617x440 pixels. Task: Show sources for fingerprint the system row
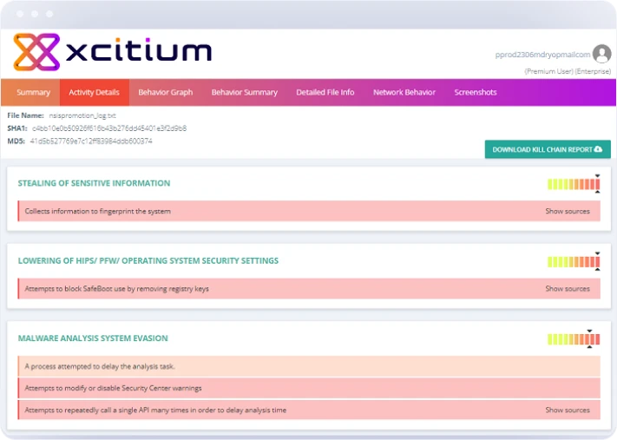(x=568, y=212)
